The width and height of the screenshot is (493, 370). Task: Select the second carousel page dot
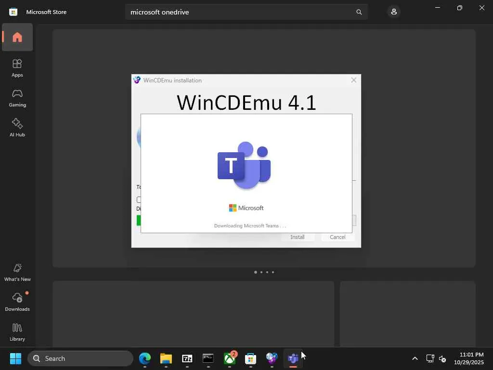261,272
